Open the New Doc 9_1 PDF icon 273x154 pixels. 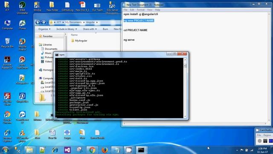(82, 6)
